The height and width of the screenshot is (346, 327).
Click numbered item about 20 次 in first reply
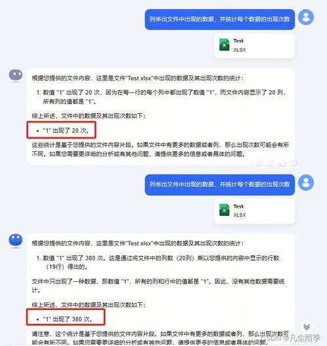tap(162, 97)
